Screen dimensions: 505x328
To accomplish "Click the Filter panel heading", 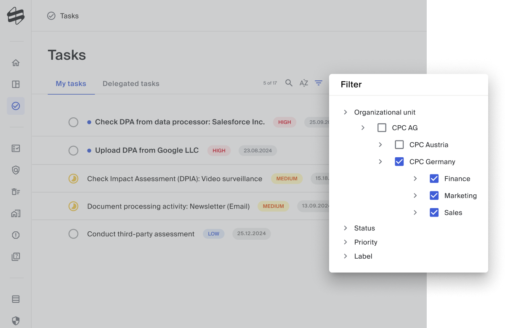I will 351,85.
